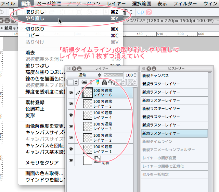Click the ruler display range dropdown icon

pyautogui.click(x=131, y=82)
